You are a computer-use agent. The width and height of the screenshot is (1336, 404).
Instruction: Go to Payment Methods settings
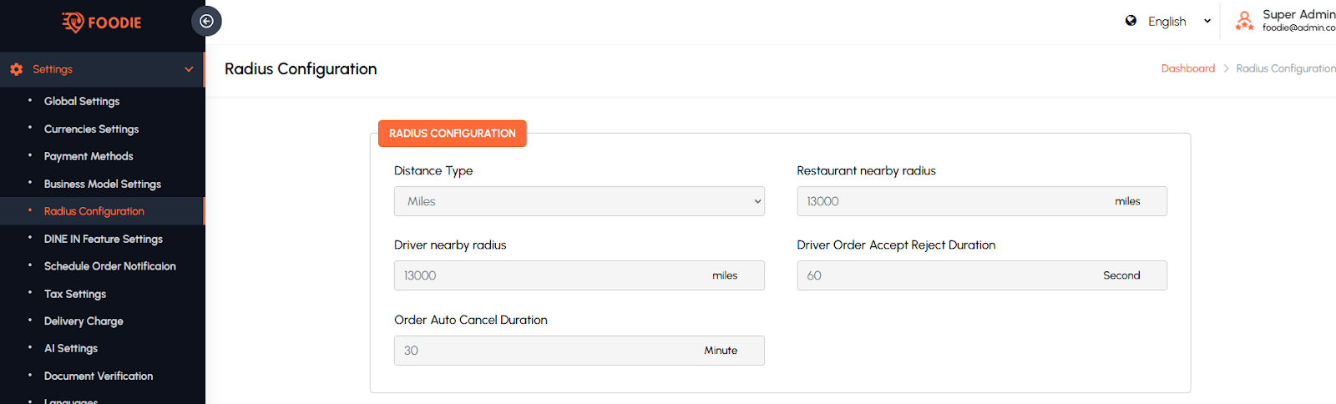[89, 156]
